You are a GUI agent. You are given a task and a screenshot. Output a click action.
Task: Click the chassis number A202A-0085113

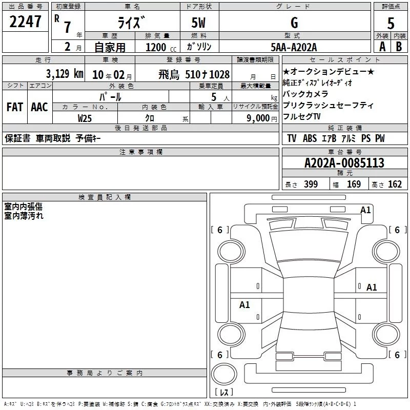[x=344, y=163]
